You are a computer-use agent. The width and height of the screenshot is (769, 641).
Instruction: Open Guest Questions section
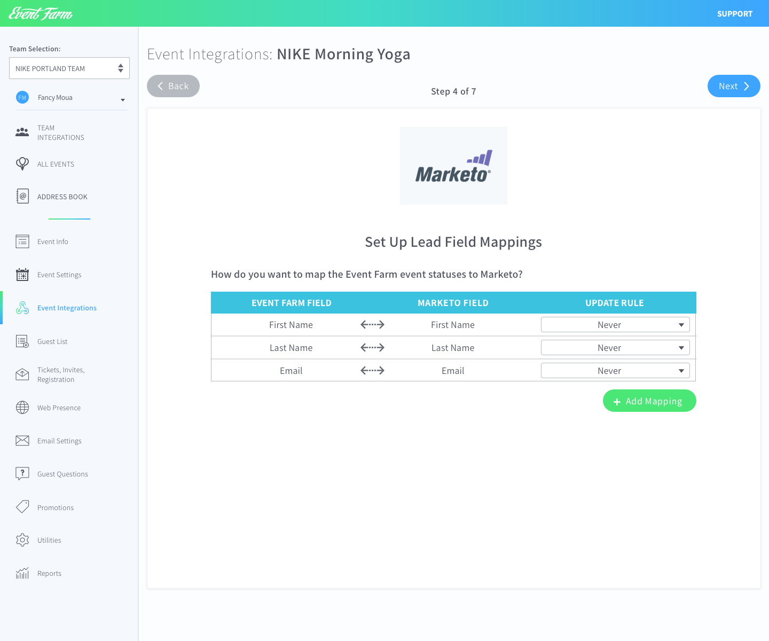(x=62, y=474)
